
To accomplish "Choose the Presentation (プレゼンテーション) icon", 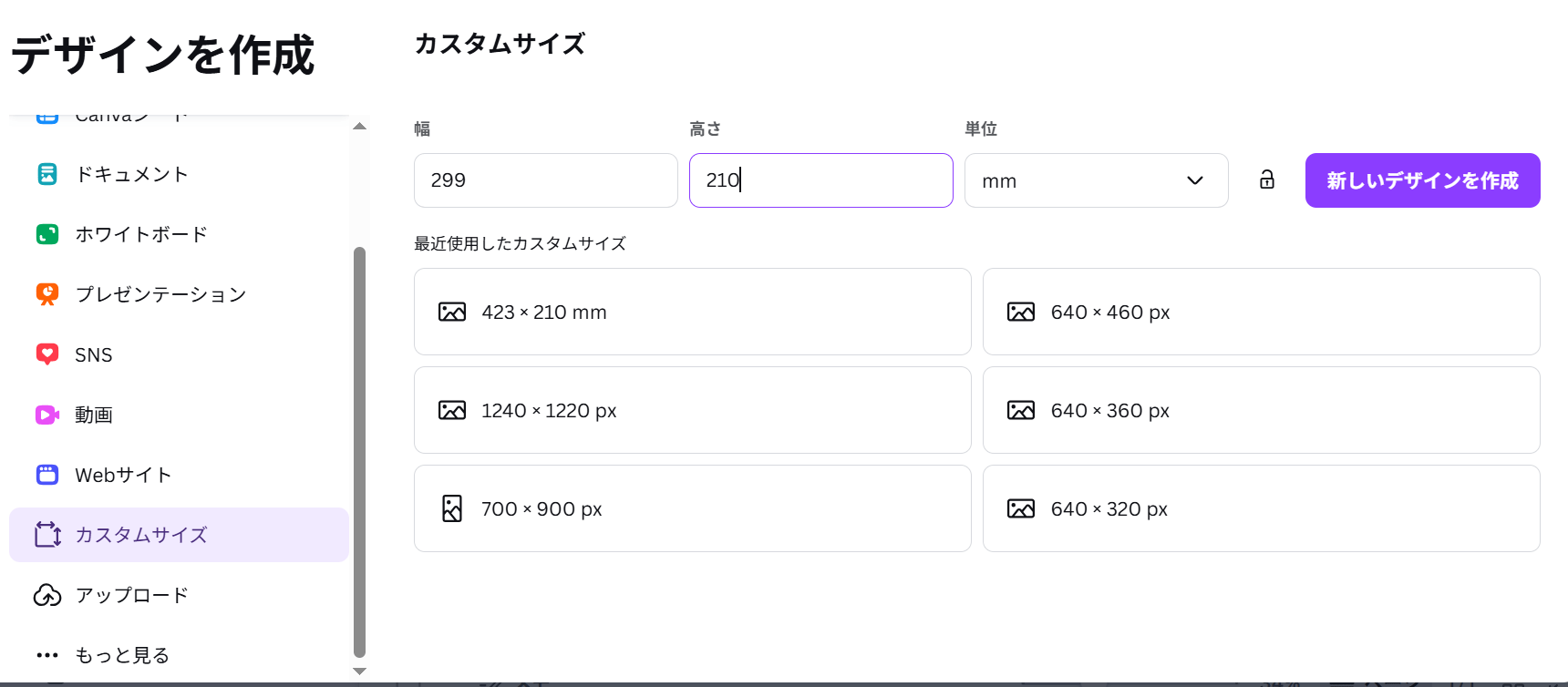I will tap(47, 294).
